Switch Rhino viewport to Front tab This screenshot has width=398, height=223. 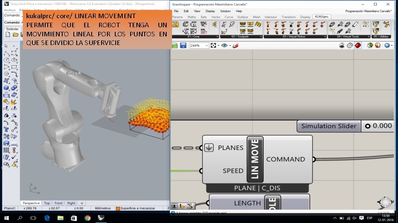58,203
